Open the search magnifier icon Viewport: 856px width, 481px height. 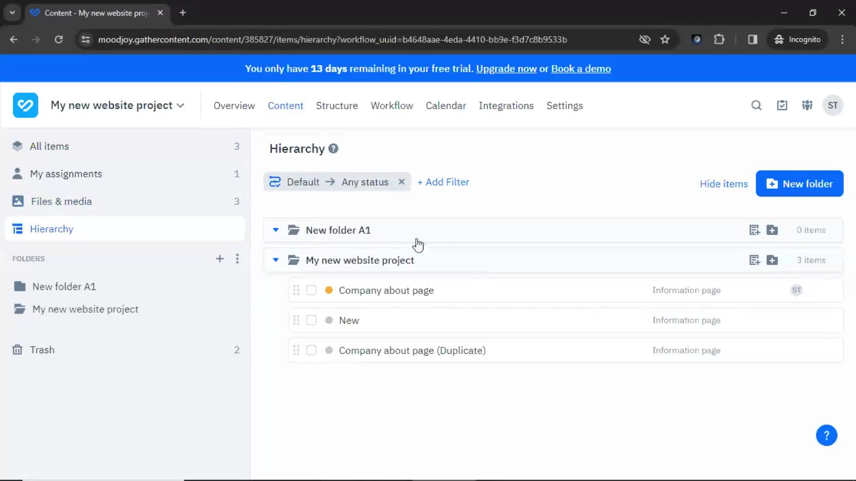756,106
